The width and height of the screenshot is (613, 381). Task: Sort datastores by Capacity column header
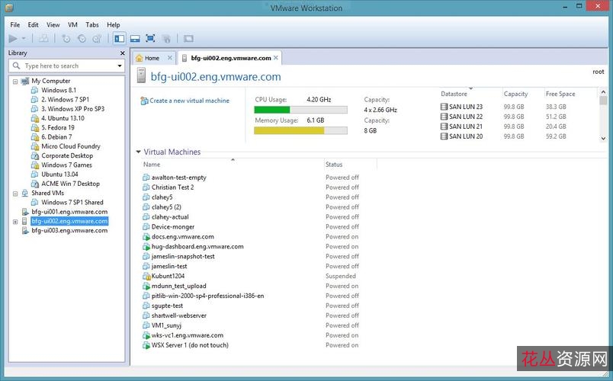(515, 94)
